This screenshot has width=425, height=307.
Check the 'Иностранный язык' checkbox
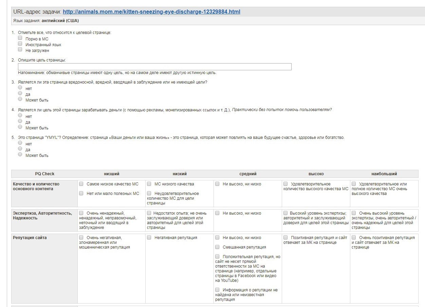(20, 44)
